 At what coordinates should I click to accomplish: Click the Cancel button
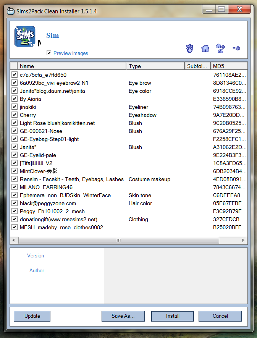pyautogui.click(x=220, y=316)
